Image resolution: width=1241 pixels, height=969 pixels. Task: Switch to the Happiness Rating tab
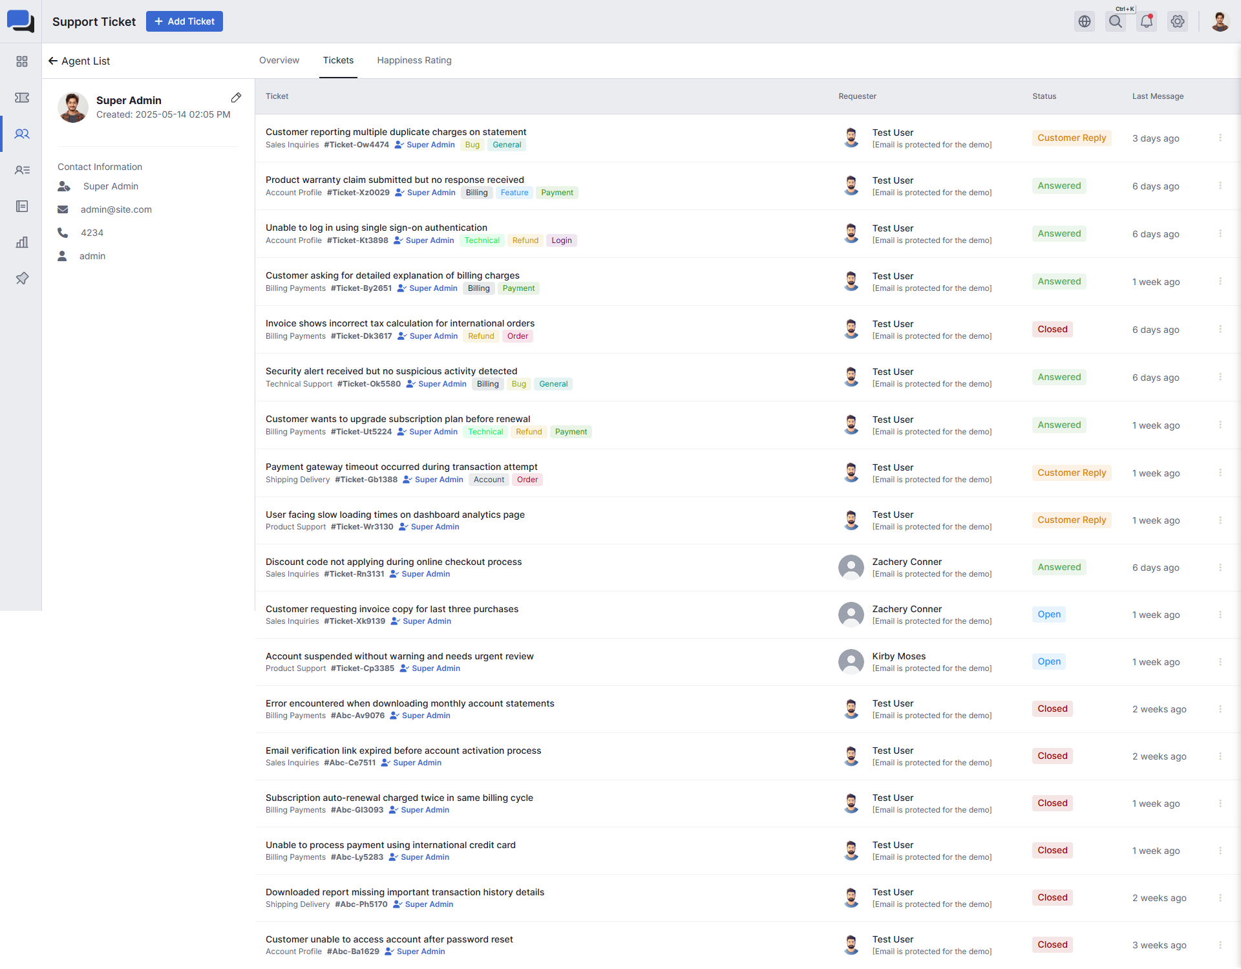414,60
